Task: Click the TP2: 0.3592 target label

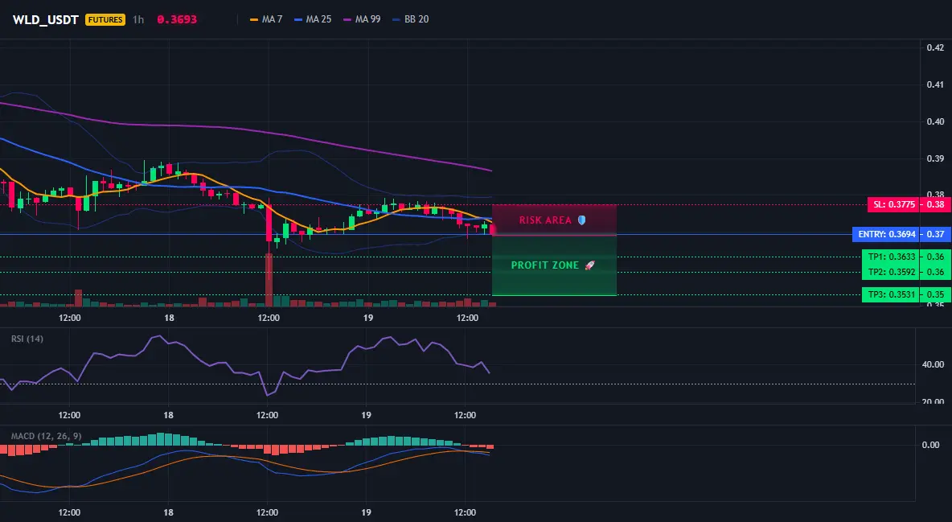Action: [x=891, y=272]
